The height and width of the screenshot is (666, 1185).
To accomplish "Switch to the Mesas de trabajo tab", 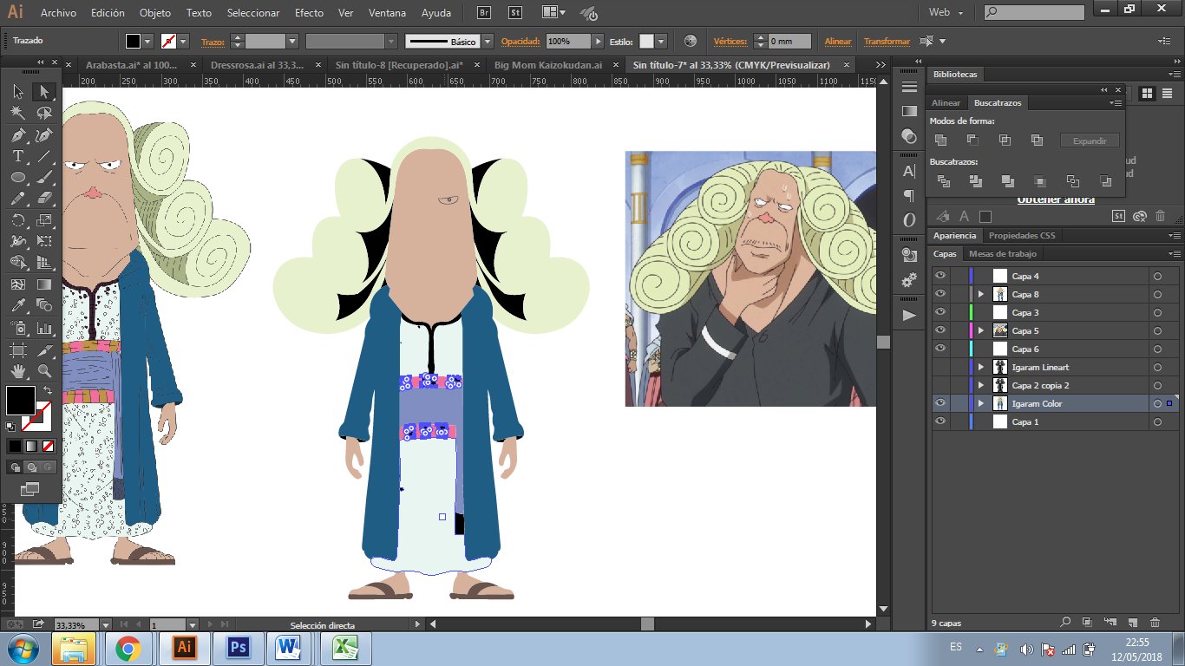I will tap(1003, 254).
